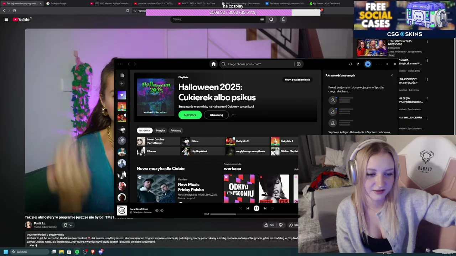Create playlist with plus icon in sidebar
Screen dimensions: 456x256
click(x=122, y=84)
